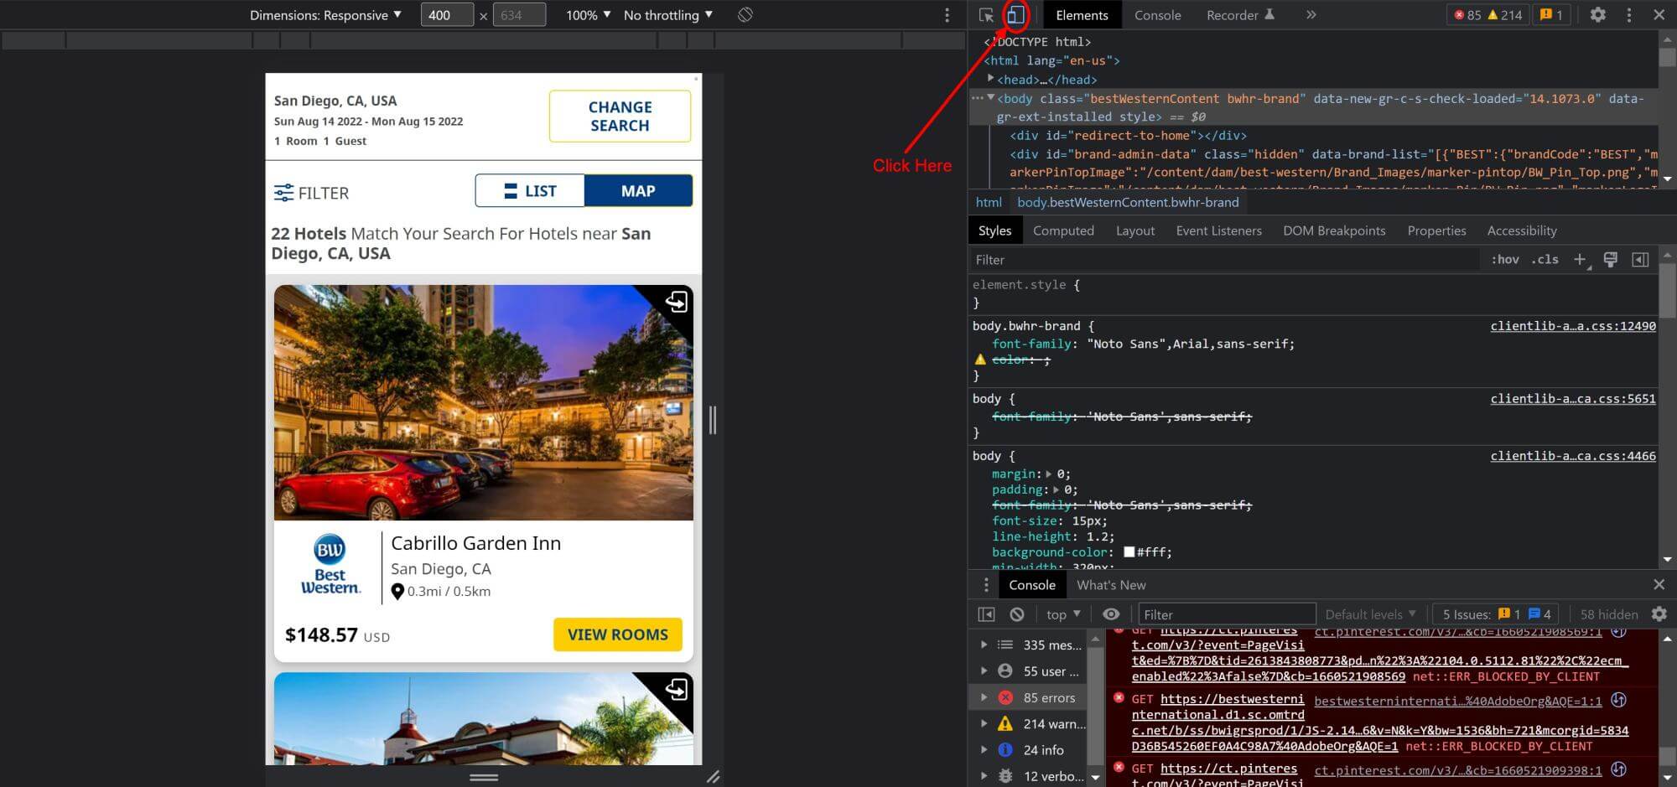Viewport: 1677px width, 787px height.
Task: Open console settings gear icon
Action: coord(1659,614)
